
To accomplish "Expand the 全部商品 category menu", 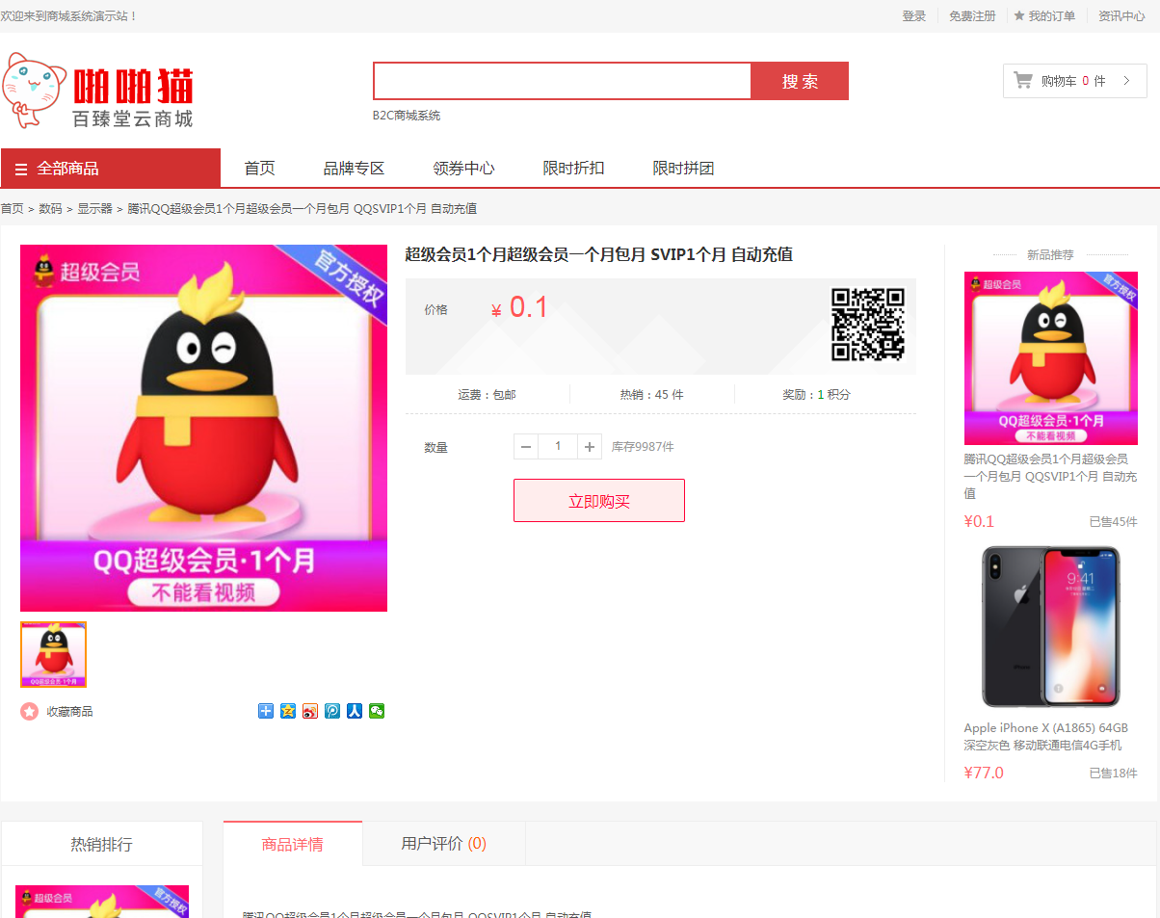I will (x=111, y=169).
